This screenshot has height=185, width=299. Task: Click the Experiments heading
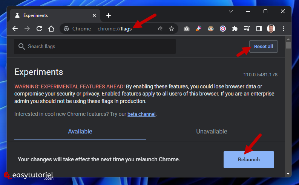point(38,72)
